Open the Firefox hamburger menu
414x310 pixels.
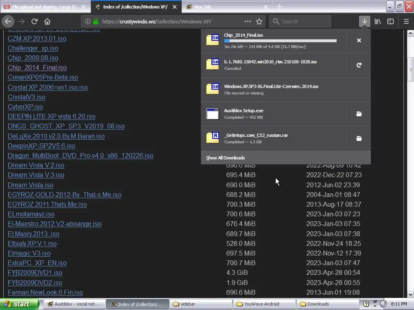point(406,21)
